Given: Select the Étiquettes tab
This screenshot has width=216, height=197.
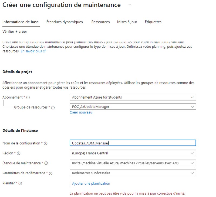Looking at the screenshot, I should [x=153, y=22].
